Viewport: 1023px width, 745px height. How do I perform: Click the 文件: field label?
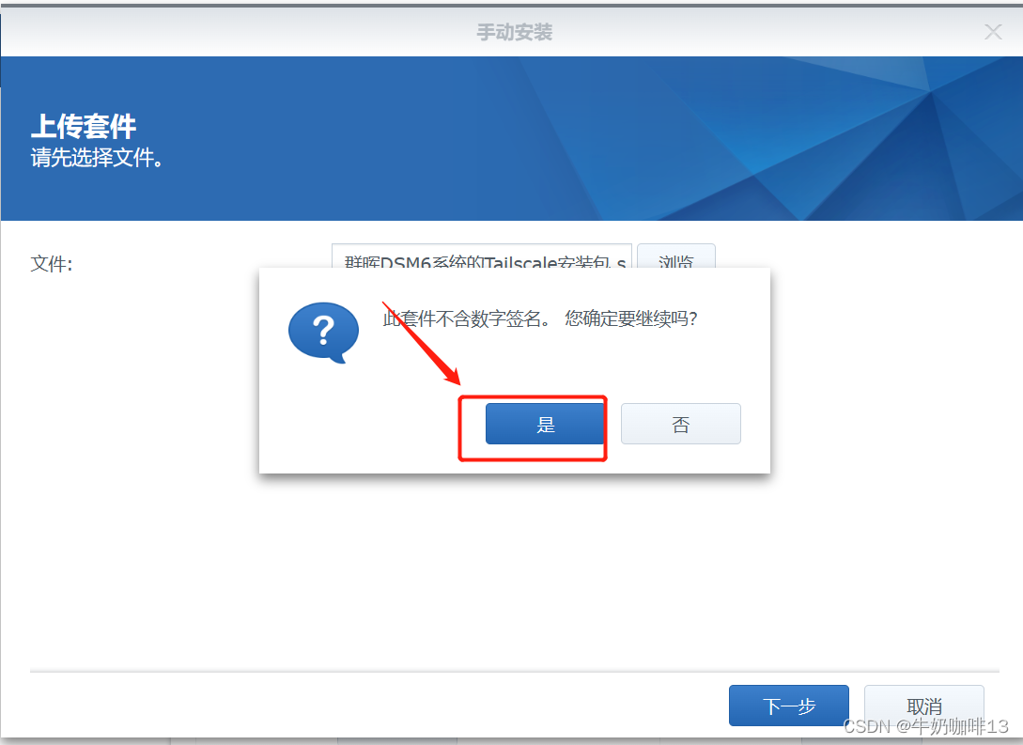[x=52, y=264]
